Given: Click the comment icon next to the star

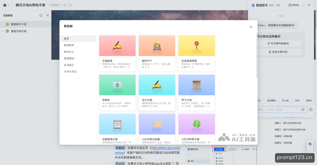Looking at the screenshot, I should [x=70, y=5].
